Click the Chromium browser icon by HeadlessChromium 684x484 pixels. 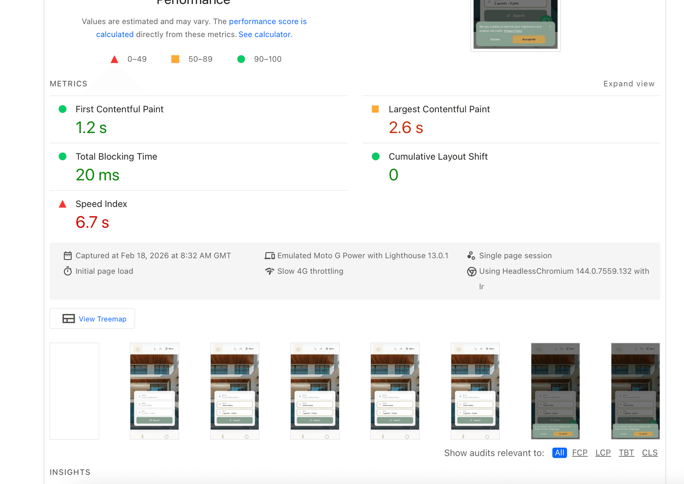471,272
